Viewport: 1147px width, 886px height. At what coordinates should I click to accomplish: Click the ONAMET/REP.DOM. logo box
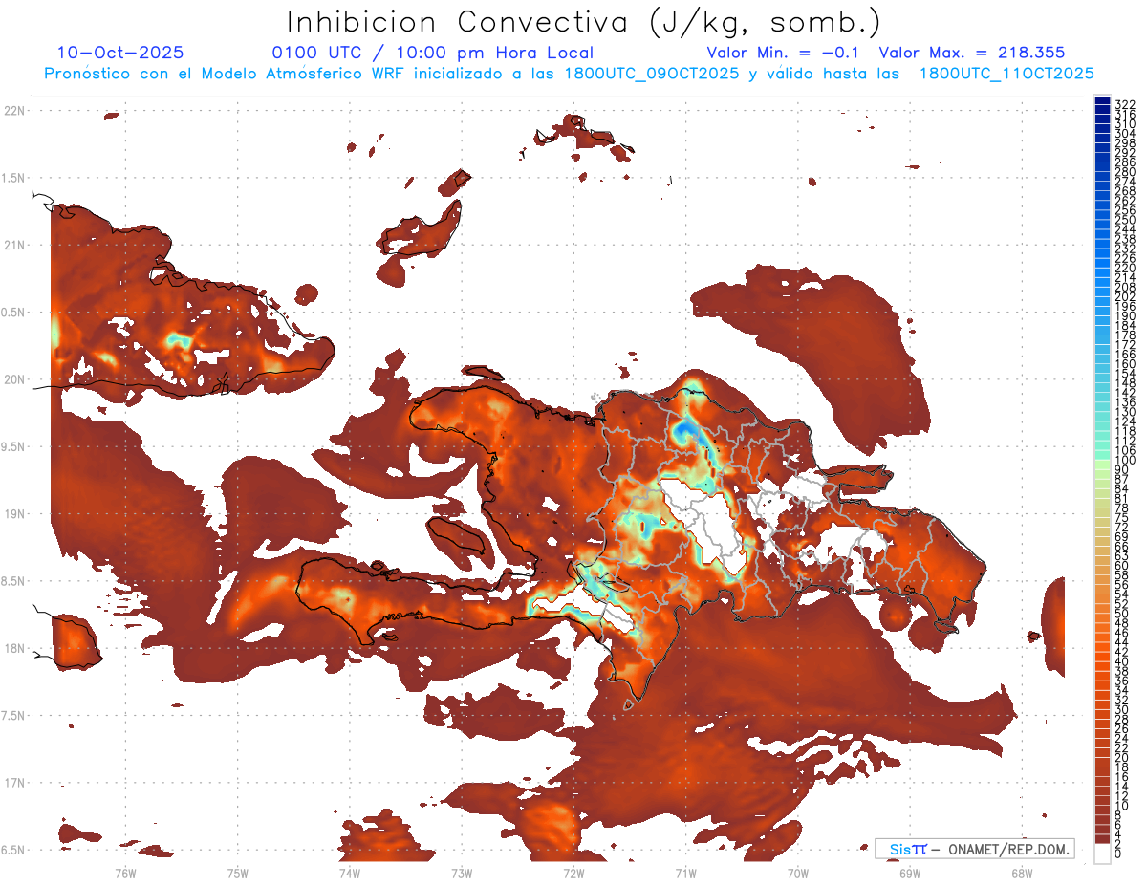click(x=973, y=849)
